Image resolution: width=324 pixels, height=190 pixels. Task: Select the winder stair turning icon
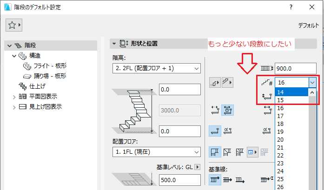[227, 152]
